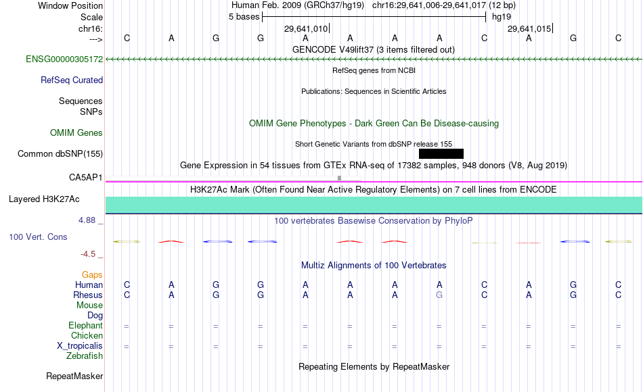Click the 5 bases scale bar line

point(374,17)
